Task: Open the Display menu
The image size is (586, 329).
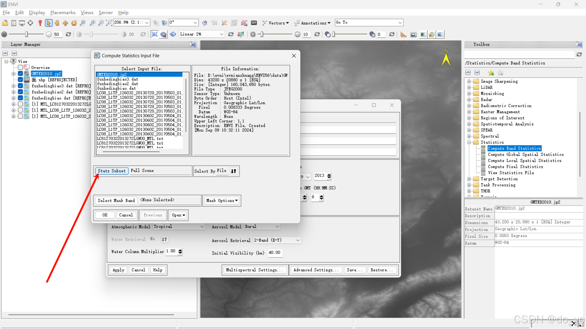Action: pos(37,12)
